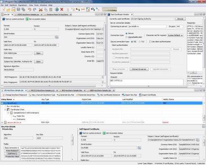Screen dimensions: 206x165
Task: Click the Redo toolbar icon
Action: click(35, 9)
